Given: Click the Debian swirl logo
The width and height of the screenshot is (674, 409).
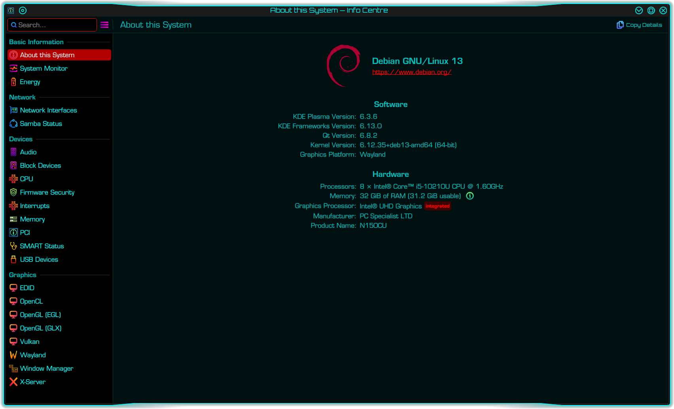Looking at the screenshot, I should pos(344,66).
